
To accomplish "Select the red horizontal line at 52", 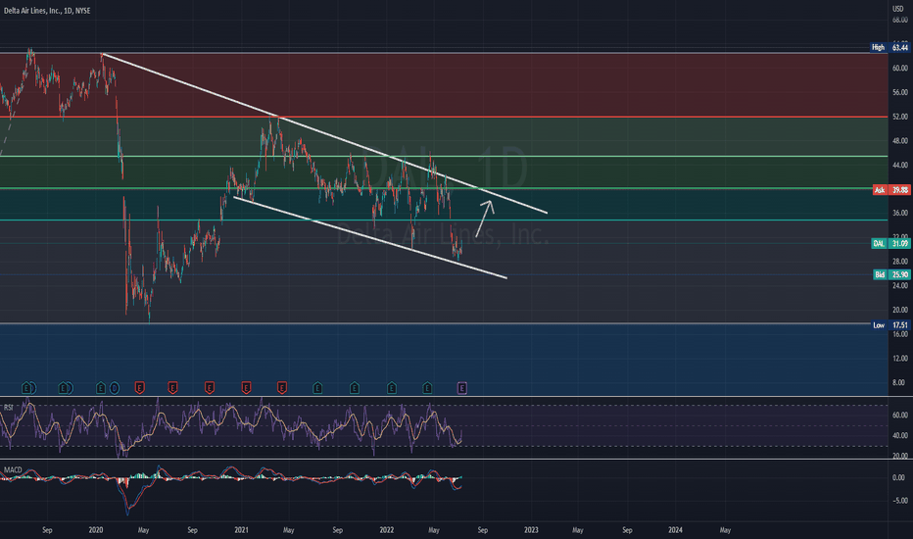I will (x=444, y=118).
